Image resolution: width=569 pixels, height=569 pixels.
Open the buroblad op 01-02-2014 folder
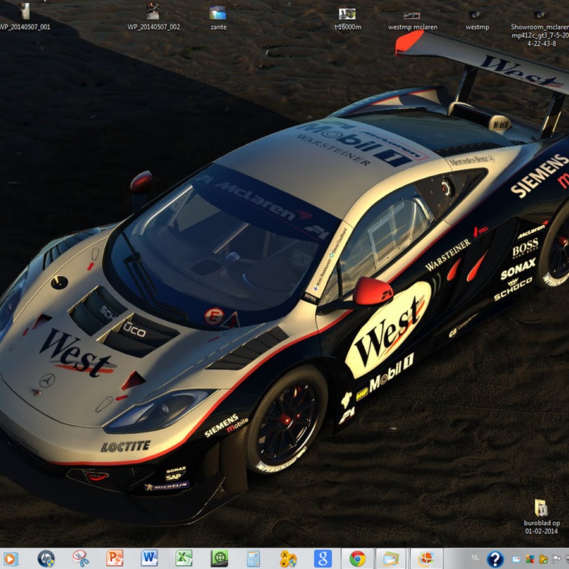(x=541, y=517)
